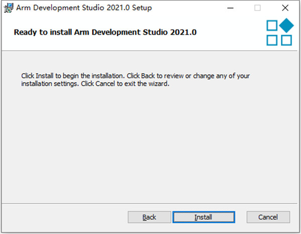Click the 'Click Install to begin' instruction line
Image resolution: width=301 pixels, height=234 pixels.
[135, 76]
